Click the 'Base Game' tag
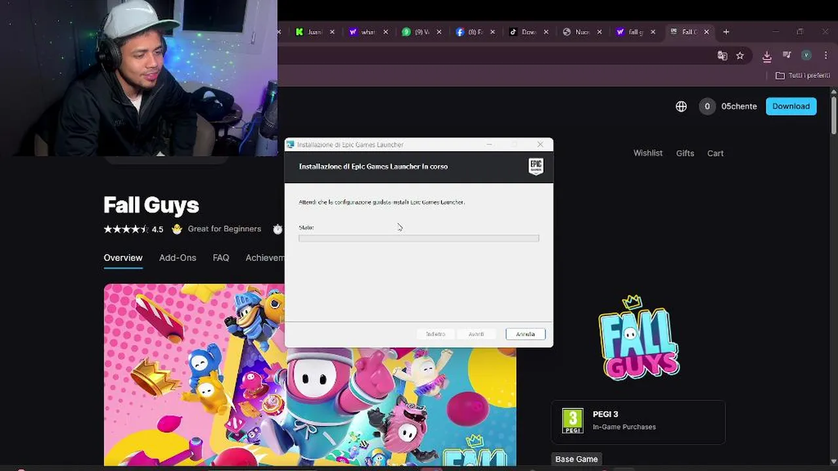Image resolution: width=838 pixels, height=471 pixels. point(577,459)
